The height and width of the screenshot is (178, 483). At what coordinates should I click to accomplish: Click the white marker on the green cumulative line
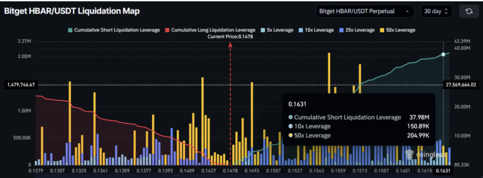(443, 55)
